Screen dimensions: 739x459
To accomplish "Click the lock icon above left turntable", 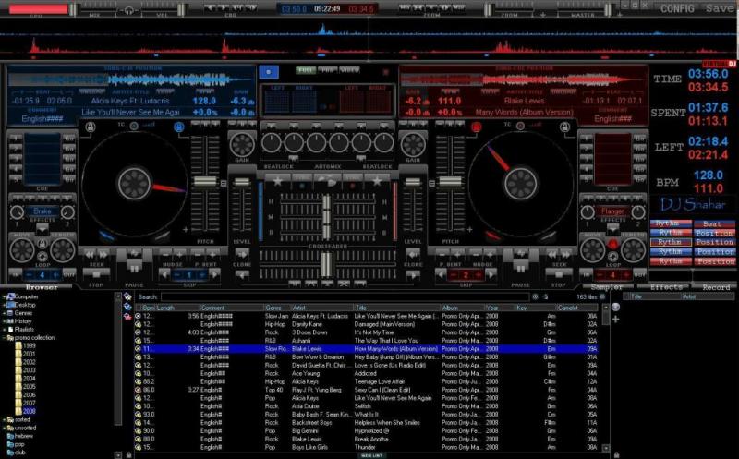I will (90, 127).
